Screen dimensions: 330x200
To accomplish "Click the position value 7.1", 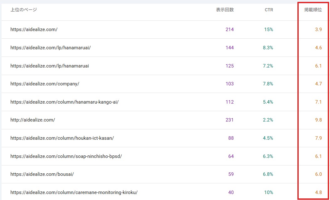I will (x=318, y=102).
